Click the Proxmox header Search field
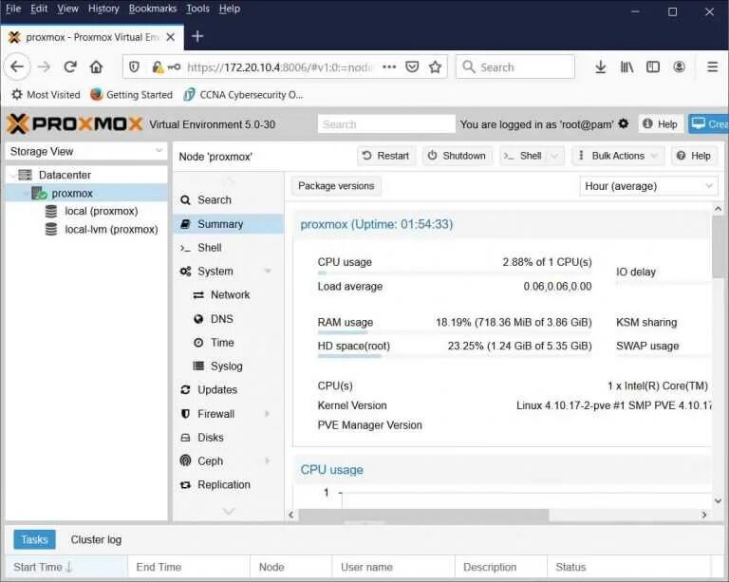This screenshot has height=582, width=729. pyautogui.click(x=386, y=124)
